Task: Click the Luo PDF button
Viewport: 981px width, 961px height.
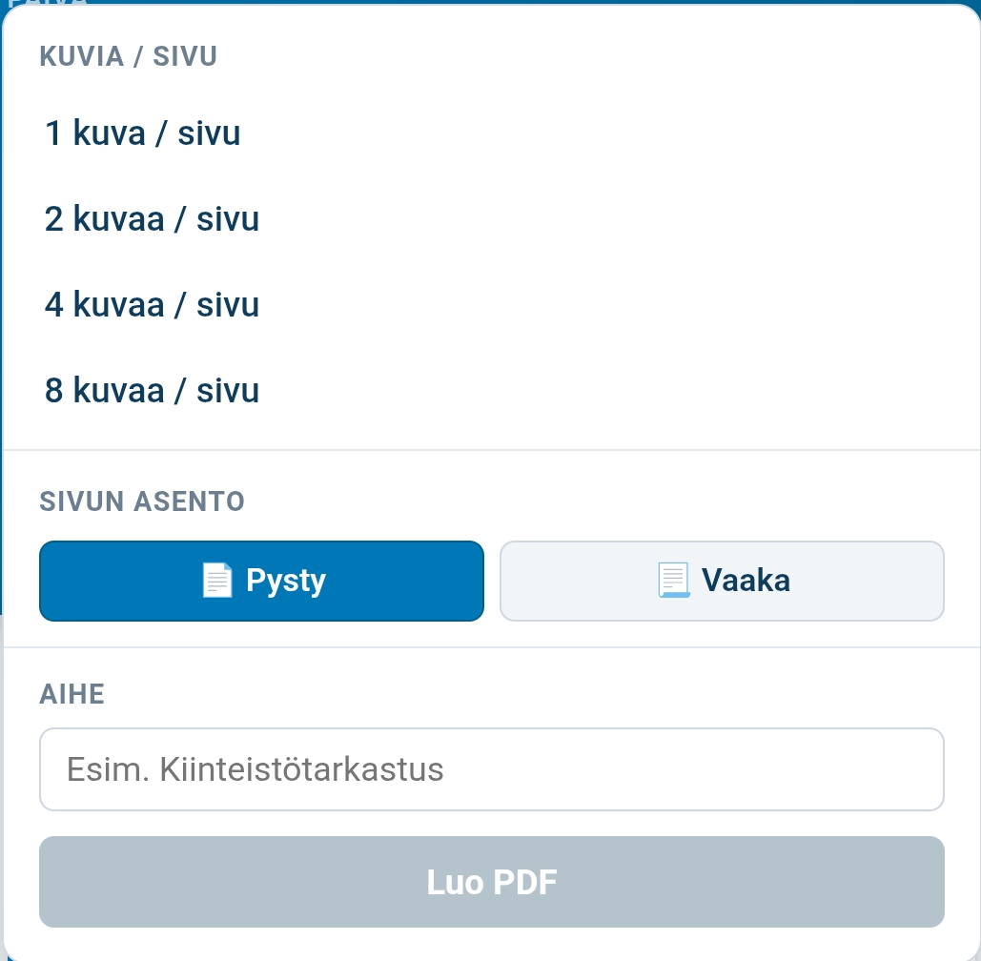Action: coord(491,882)
